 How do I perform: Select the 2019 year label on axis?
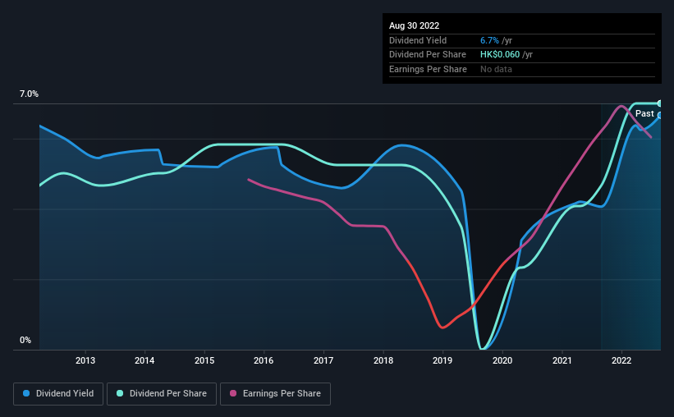click(x=442, y=360)
